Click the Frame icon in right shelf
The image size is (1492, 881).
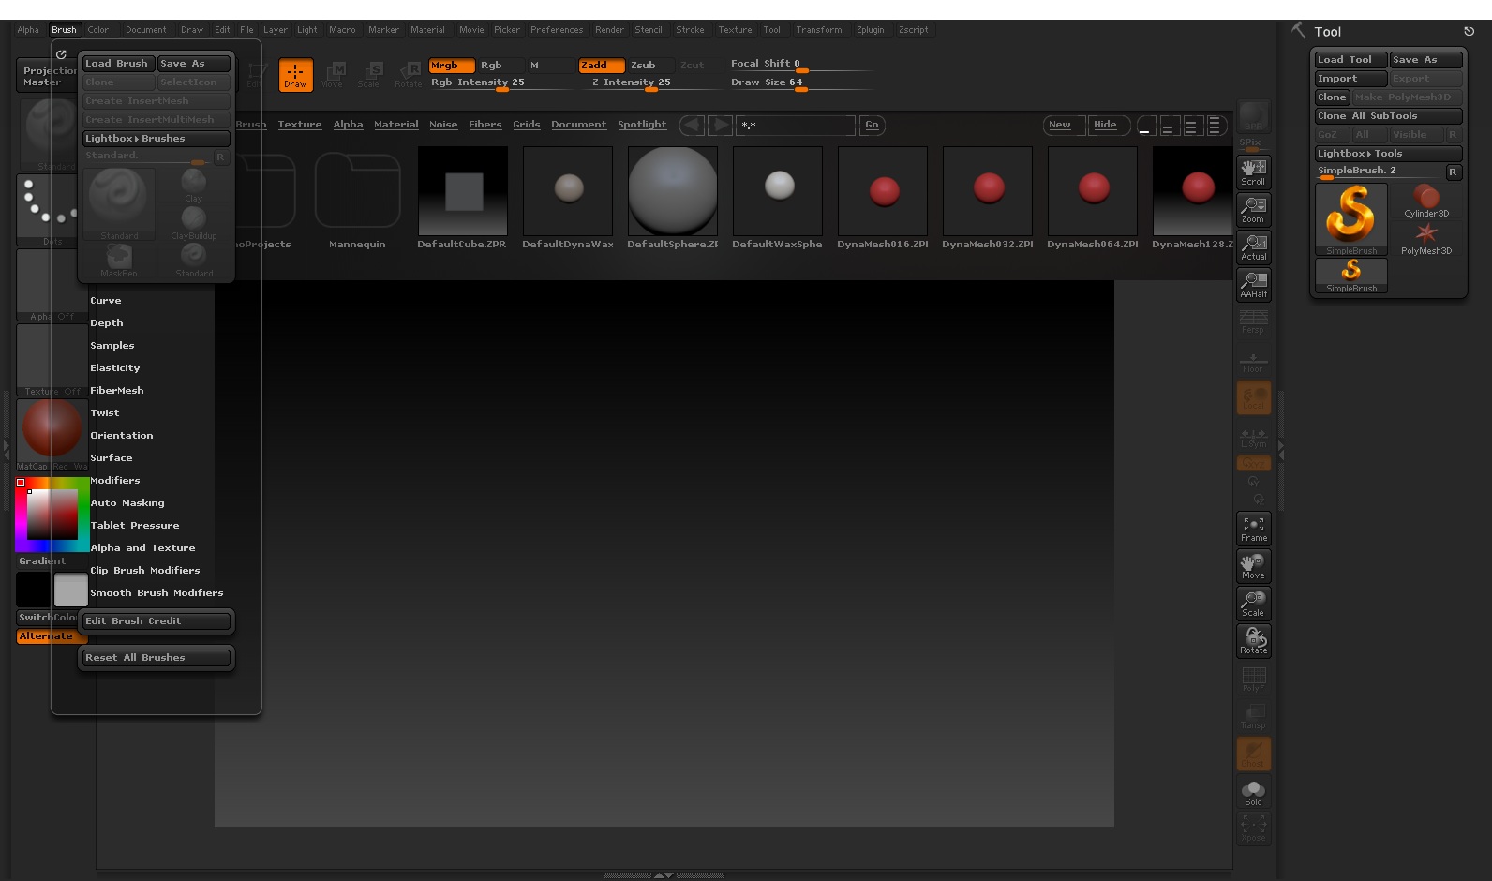coord(1253,529)
